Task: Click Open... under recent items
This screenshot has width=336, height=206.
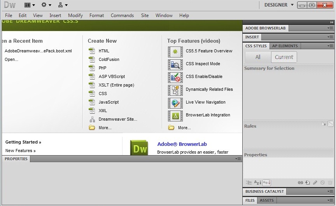Action: pos(11,59)
